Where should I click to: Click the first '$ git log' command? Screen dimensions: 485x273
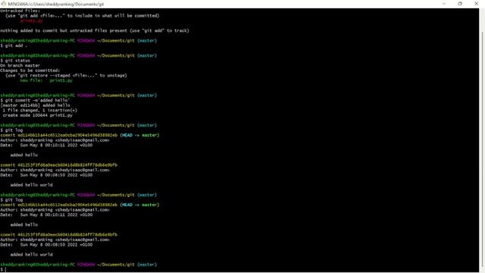(x=11, y=130)
